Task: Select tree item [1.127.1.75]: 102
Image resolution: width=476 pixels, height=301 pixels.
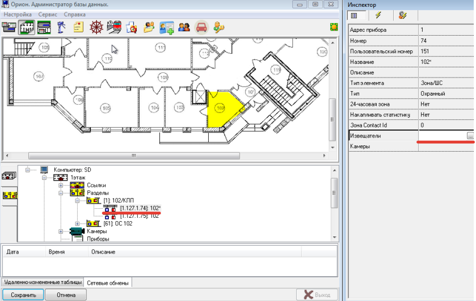Action: [140, 216]
